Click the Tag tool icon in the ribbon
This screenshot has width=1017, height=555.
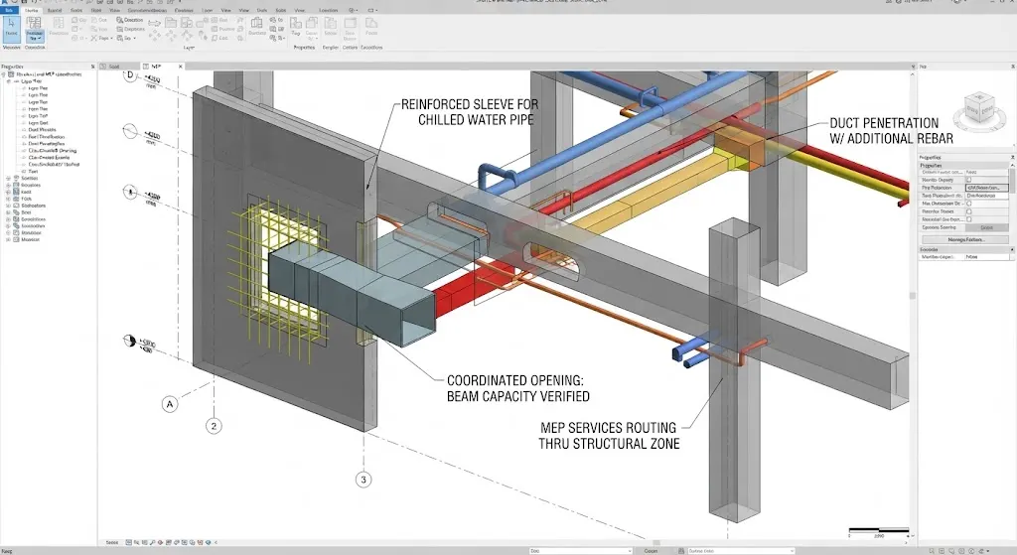[x=296, y=26]
